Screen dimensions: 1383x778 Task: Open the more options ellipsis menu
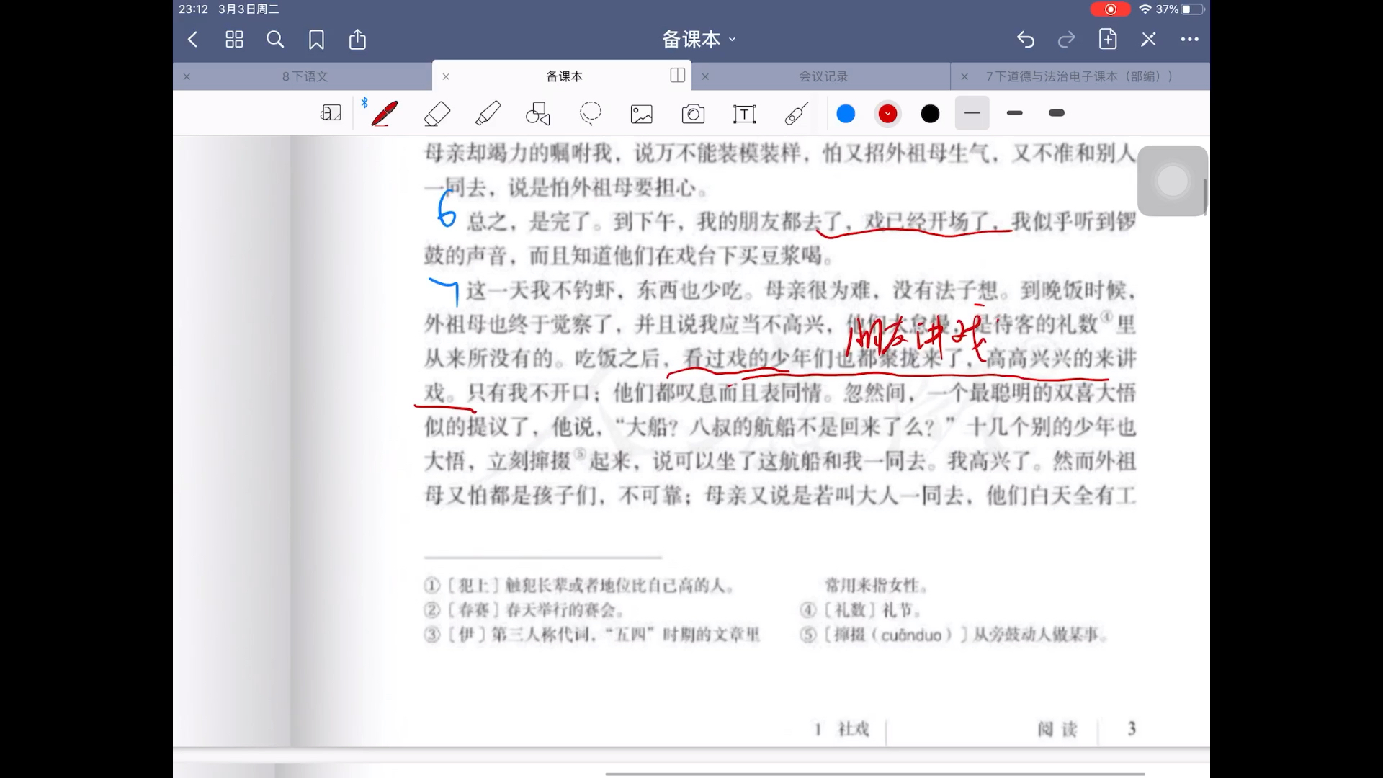1190,39
